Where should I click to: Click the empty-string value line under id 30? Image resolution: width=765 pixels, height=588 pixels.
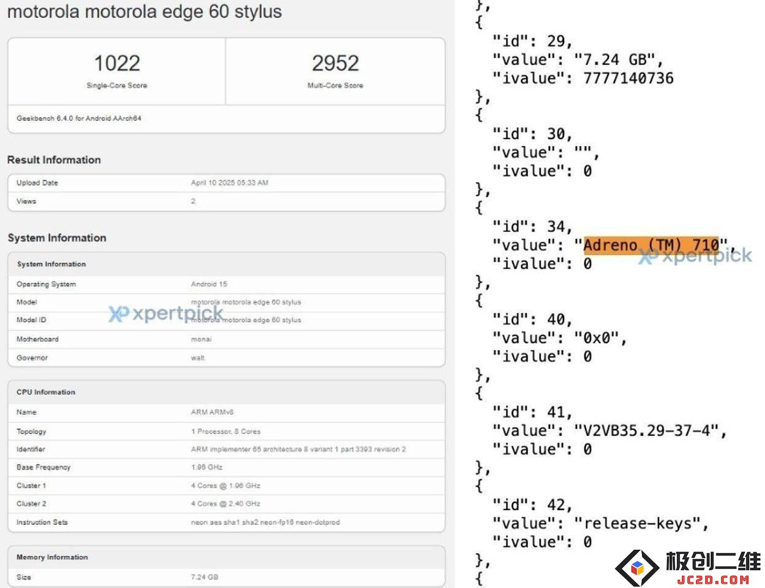546,152
